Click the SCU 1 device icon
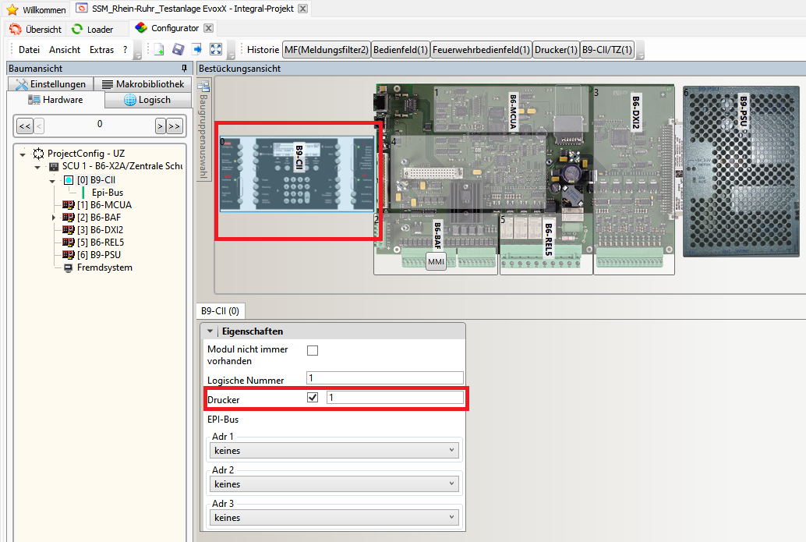 (x=54, y=166)
